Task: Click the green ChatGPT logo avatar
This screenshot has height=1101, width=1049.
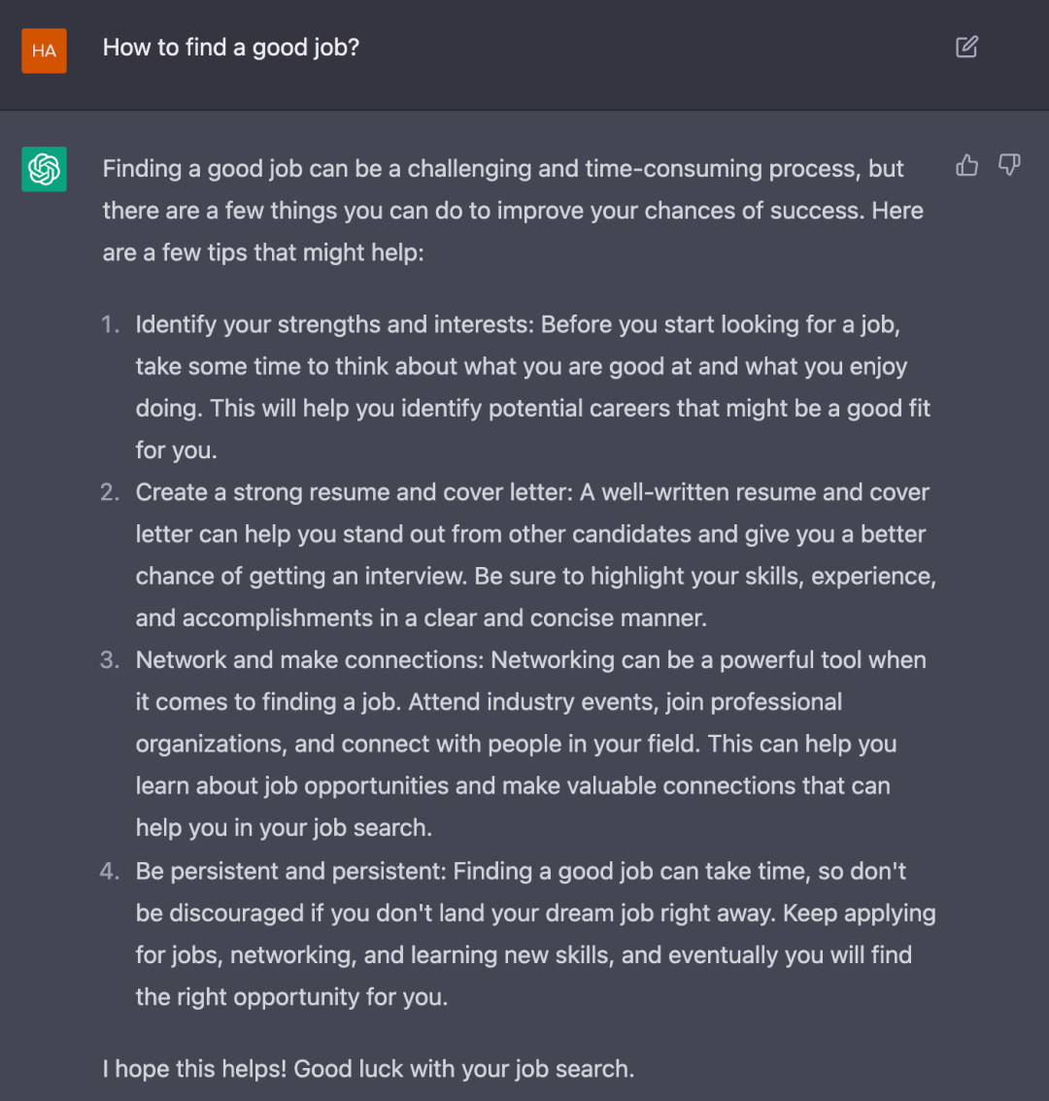Action: [x=45, y=169]
